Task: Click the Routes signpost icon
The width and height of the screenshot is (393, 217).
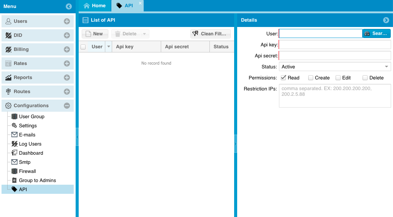Action: click(x=8, y=92)
